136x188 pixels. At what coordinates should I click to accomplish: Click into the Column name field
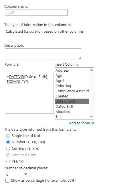point(36,13)
